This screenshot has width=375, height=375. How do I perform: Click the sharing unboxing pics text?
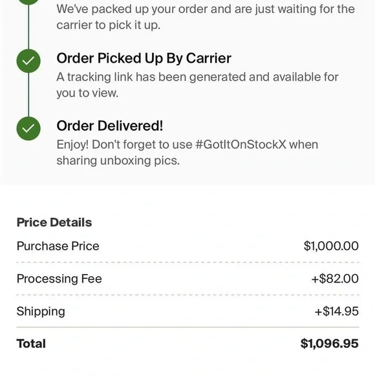click(118, 160)
